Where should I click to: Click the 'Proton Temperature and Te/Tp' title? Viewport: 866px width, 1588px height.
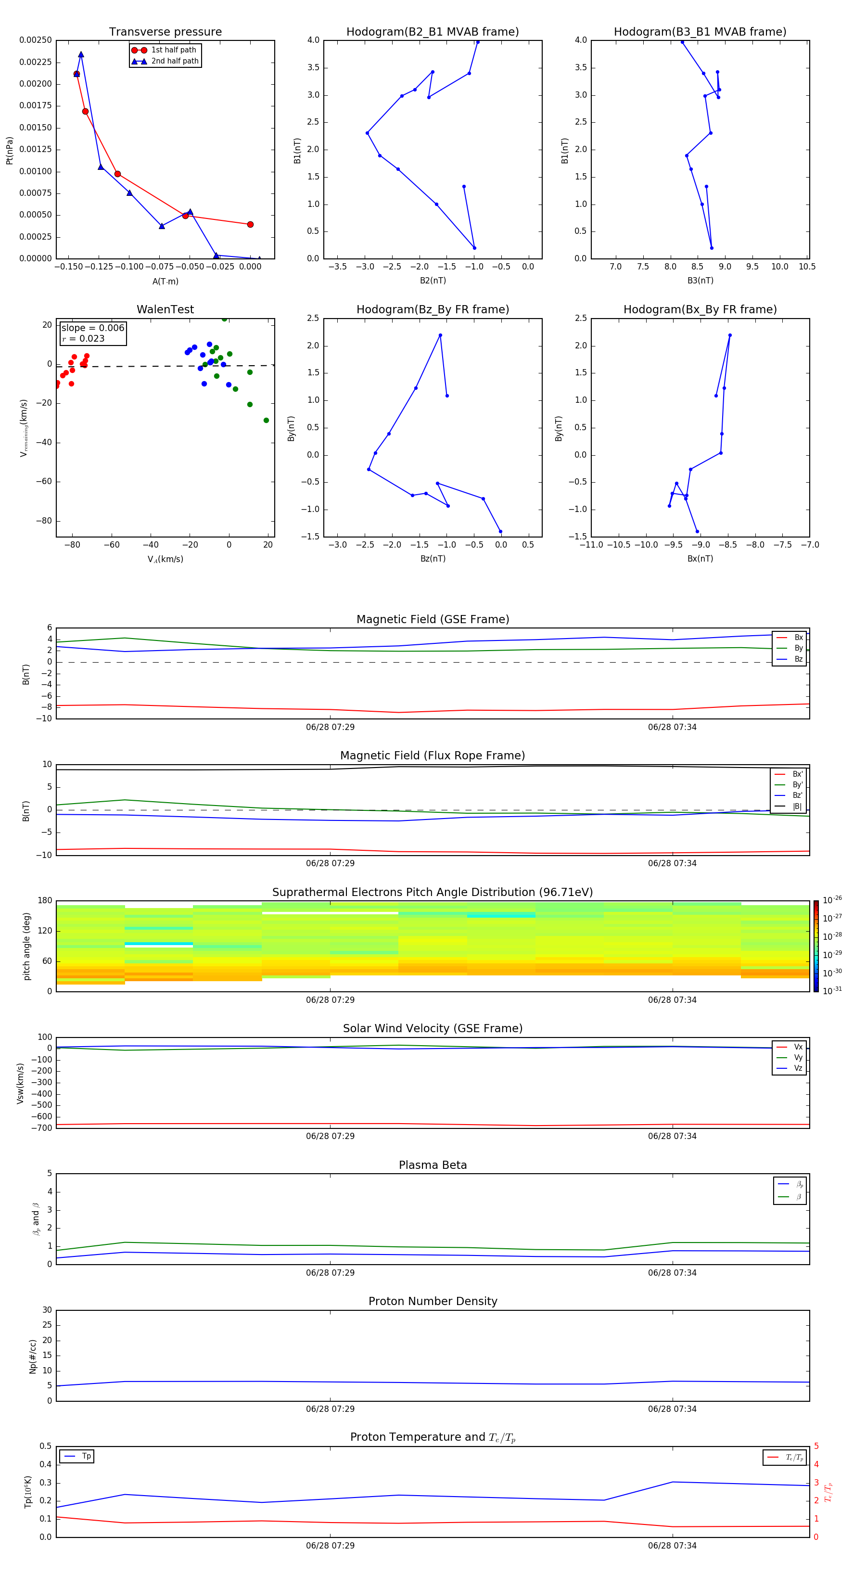(433, 1437)
